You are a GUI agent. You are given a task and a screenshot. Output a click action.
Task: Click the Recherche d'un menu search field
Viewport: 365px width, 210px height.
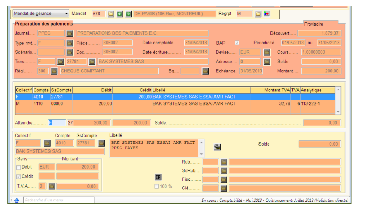point(58,200)
